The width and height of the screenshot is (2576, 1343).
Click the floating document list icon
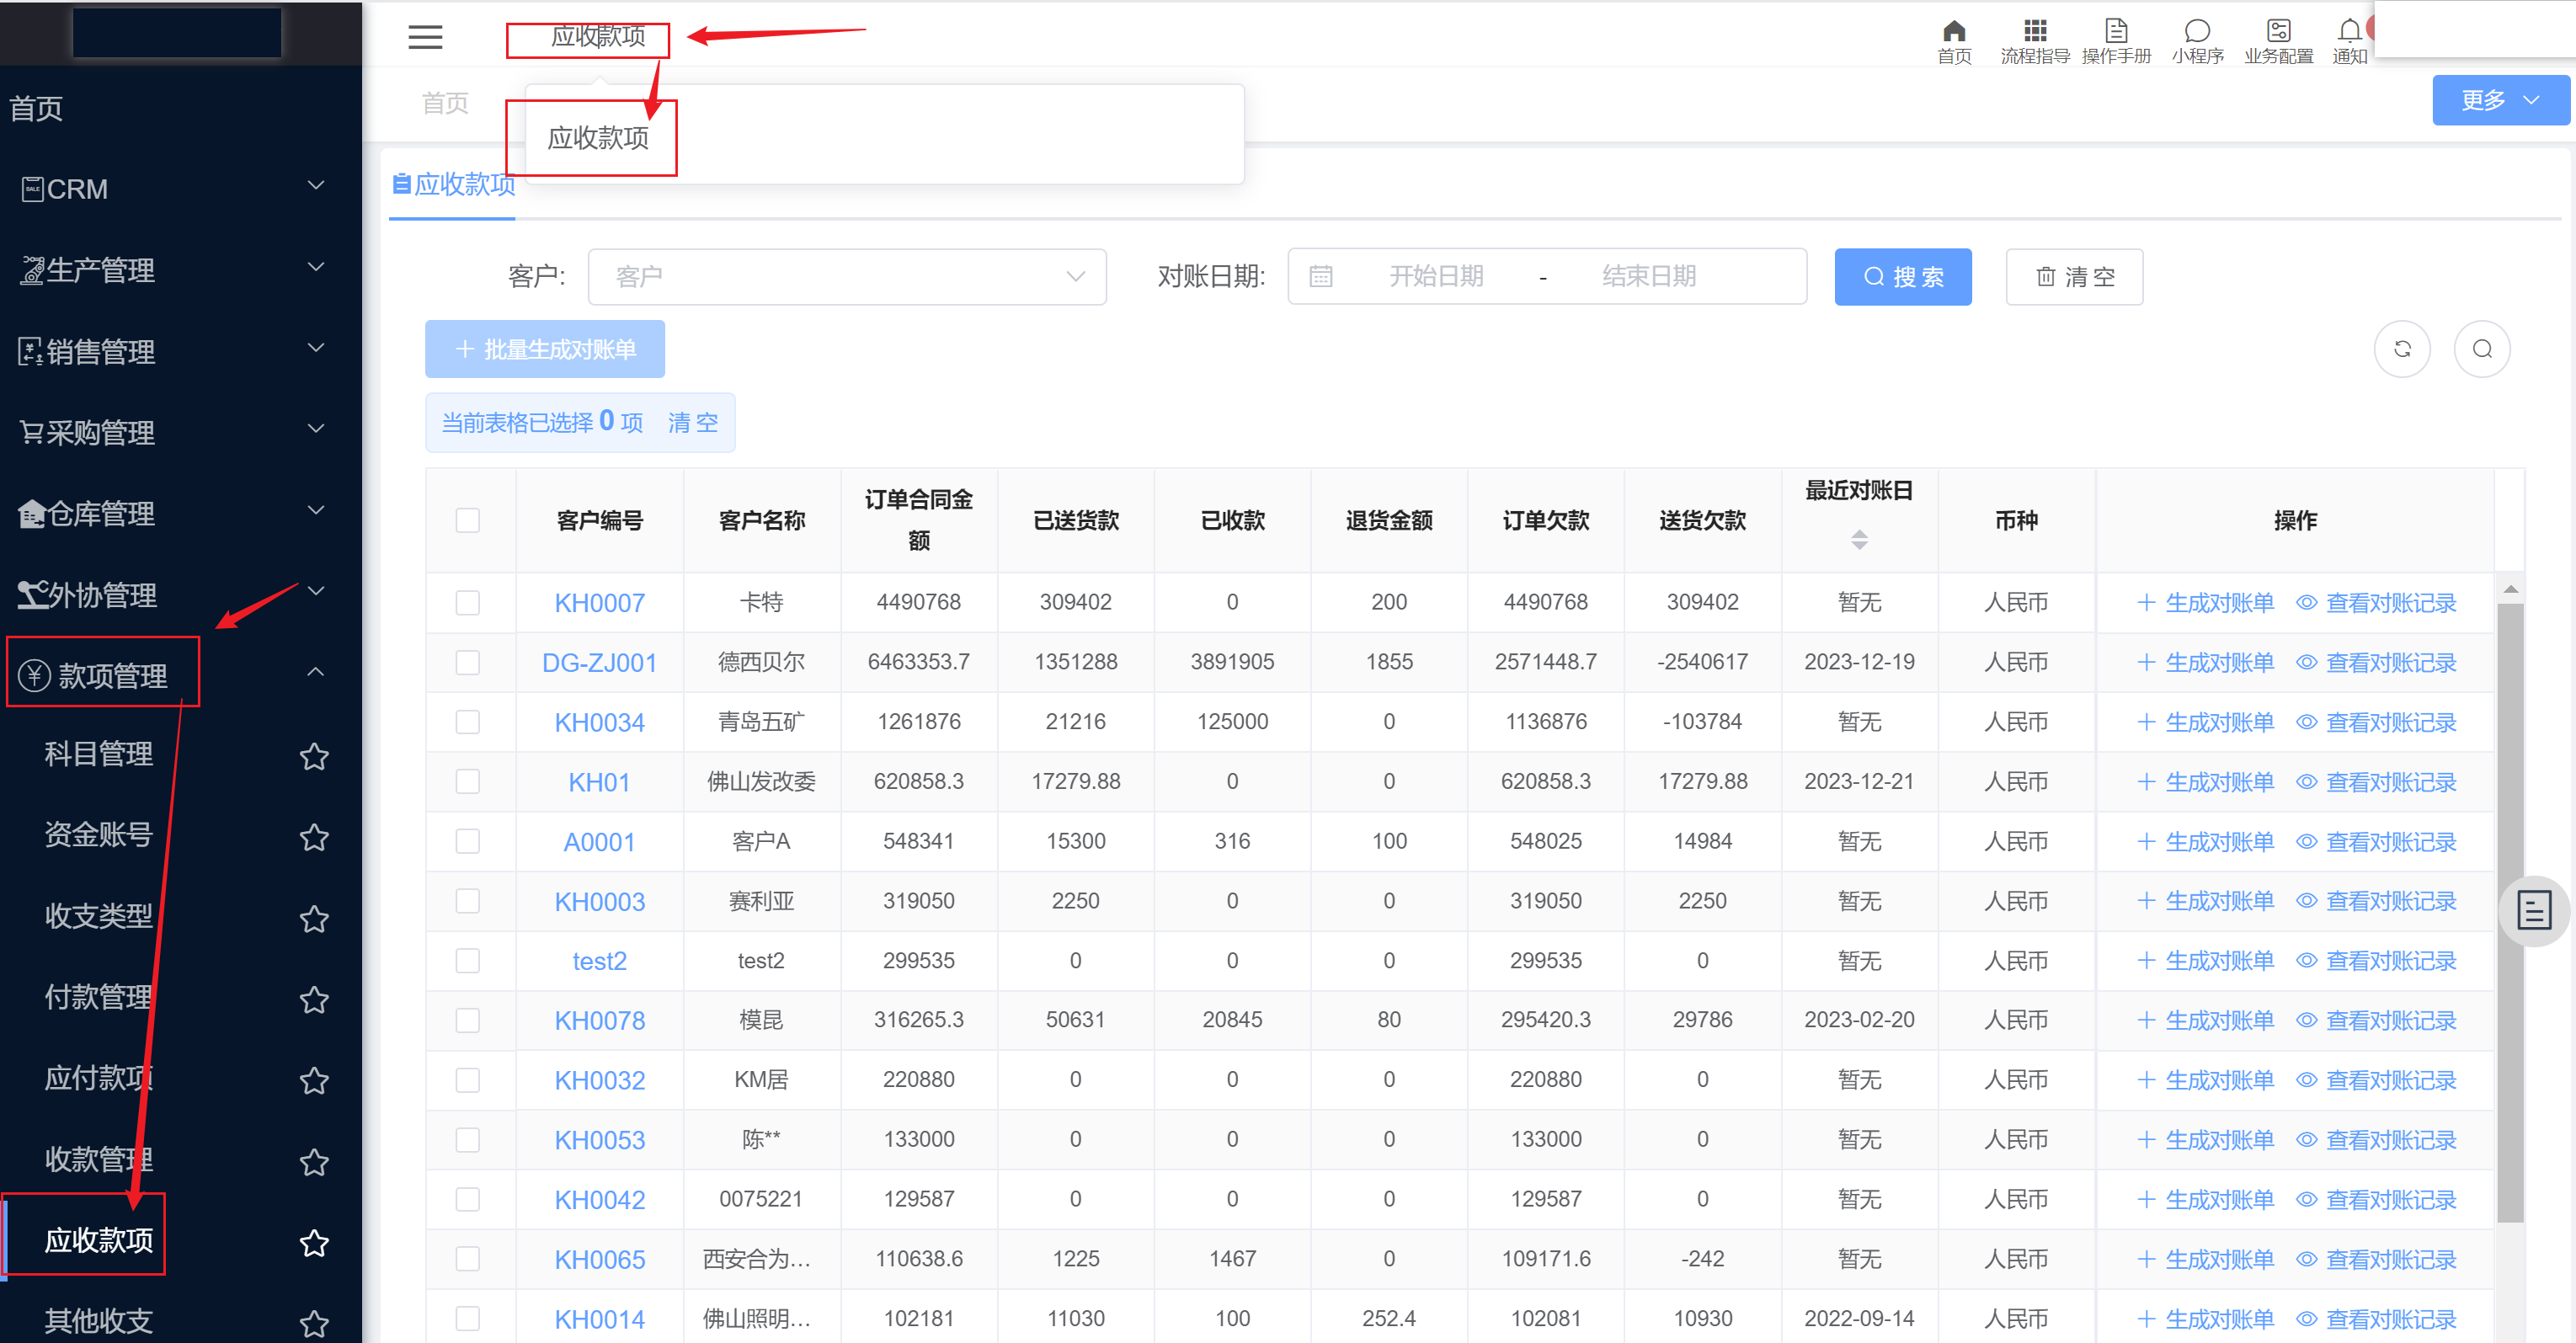pyautogui.click(x=2533, y=910)
